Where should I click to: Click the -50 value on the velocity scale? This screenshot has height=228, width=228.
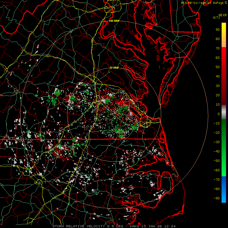pyautogui.click(x=217, y=161)
